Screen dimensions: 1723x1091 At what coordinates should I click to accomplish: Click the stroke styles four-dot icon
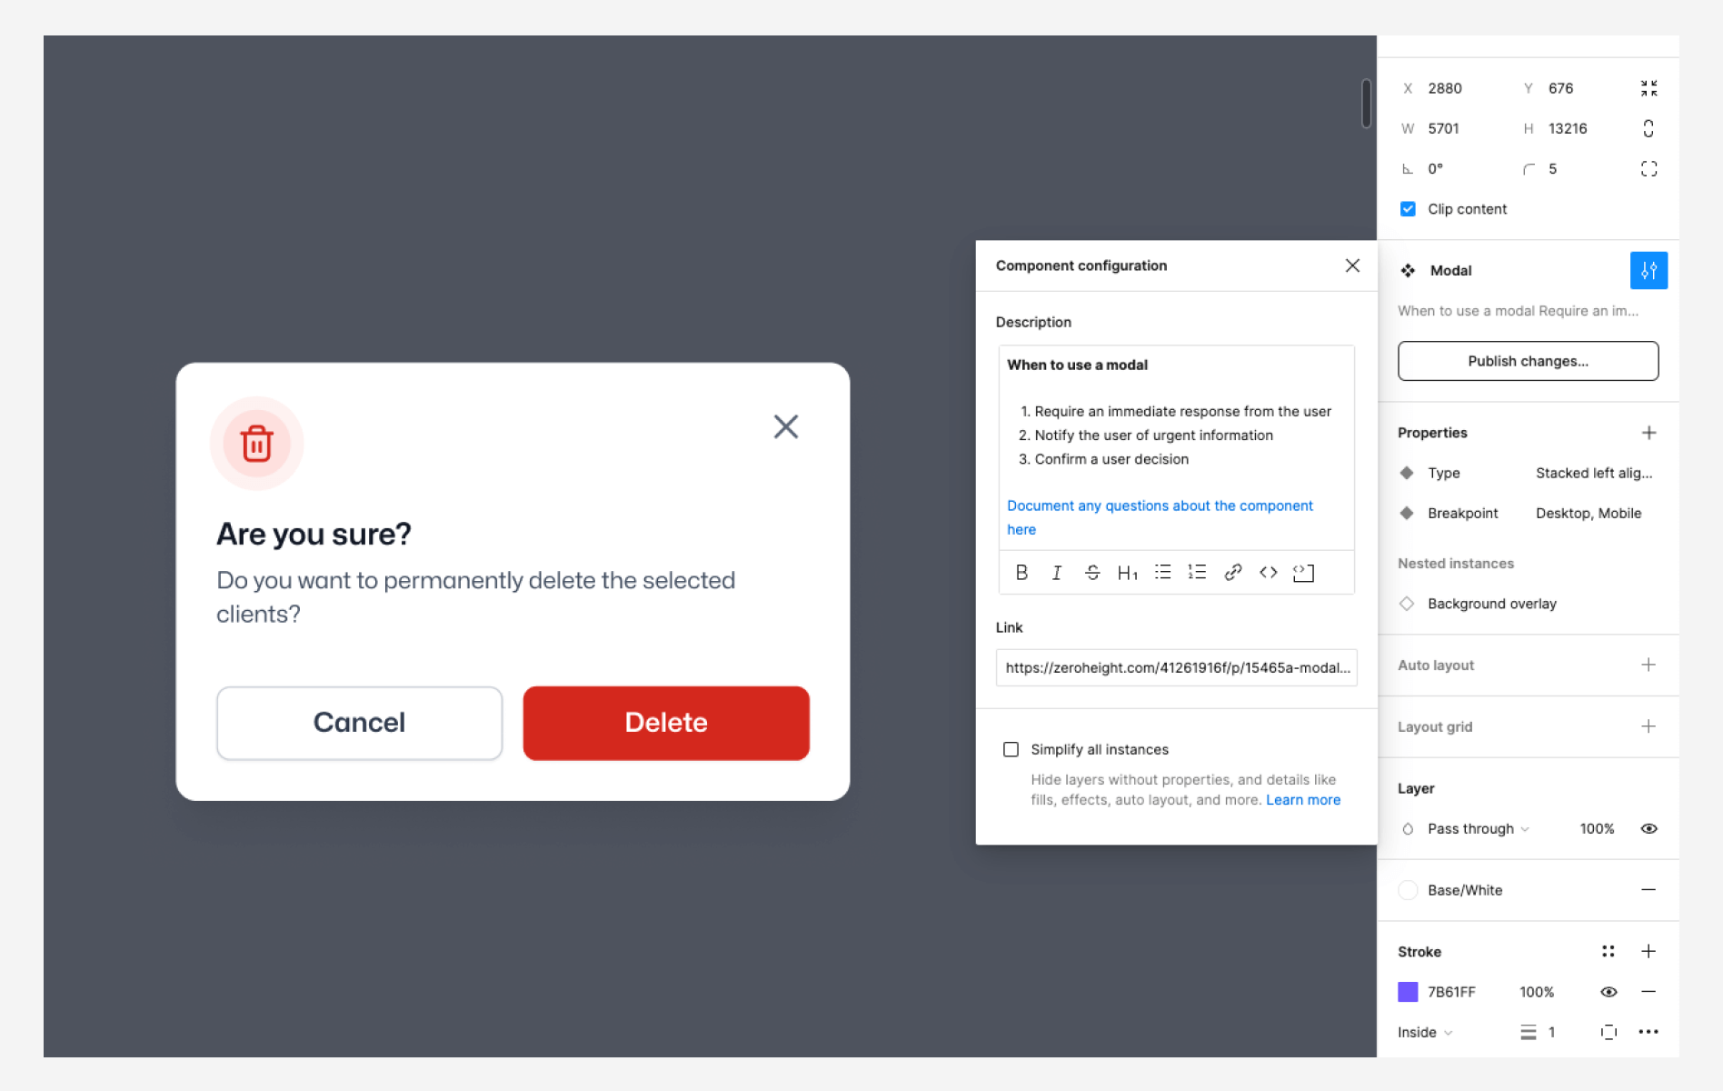(x=1608, y=952)
